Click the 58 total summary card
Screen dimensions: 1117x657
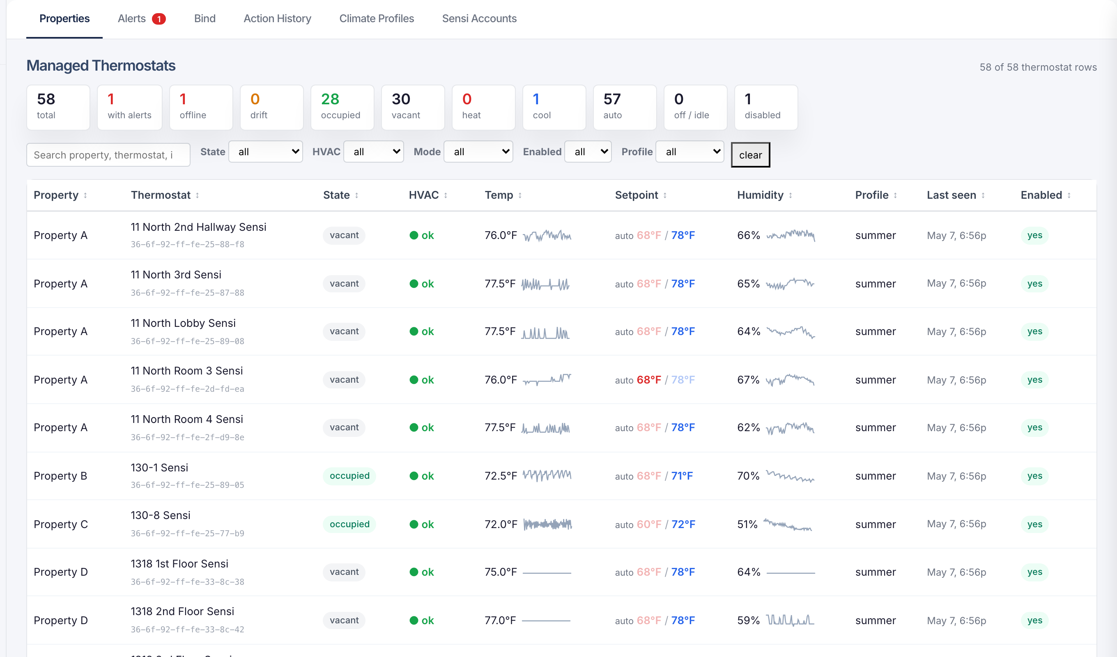click(58, 107)
